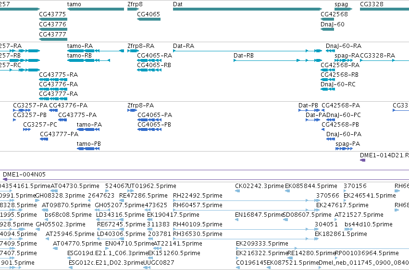Click the 'CG43777-PA' protein label
The height and width of the screenshot is (270, 409).
coord(59,134)
